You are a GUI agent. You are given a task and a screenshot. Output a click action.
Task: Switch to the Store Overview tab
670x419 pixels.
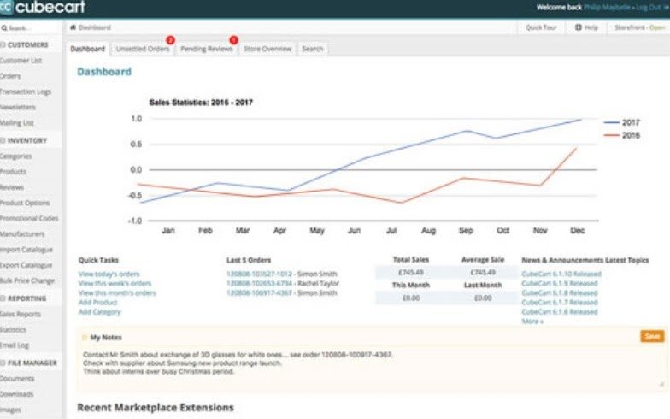pos(267,49)
